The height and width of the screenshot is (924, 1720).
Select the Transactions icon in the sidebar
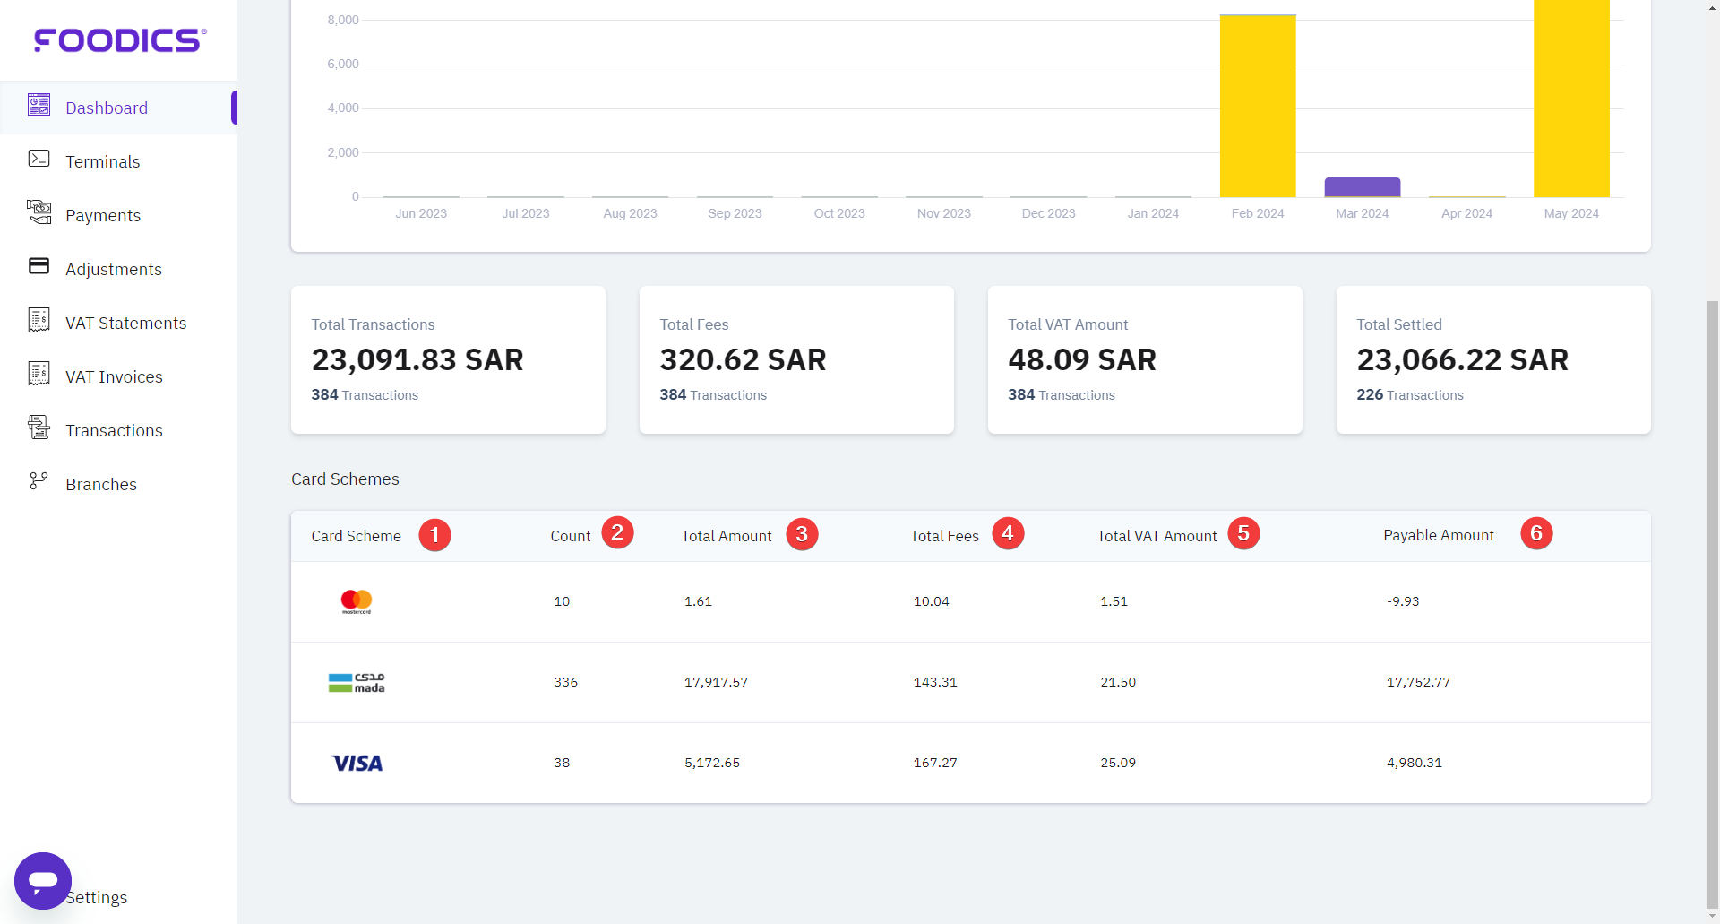[39, 427]
